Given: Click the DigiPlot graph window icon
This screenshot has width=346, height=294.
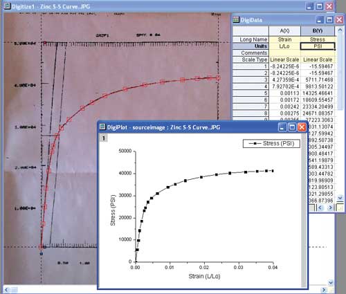Looking at the screenshot, I should [102, 127].
